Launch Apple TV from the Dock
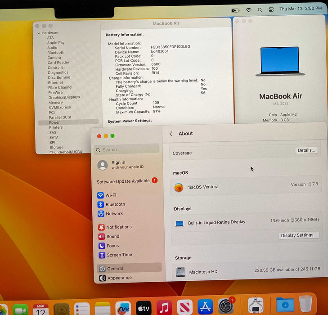The height and width of the screenshot is (315, 328). point(144,308)
